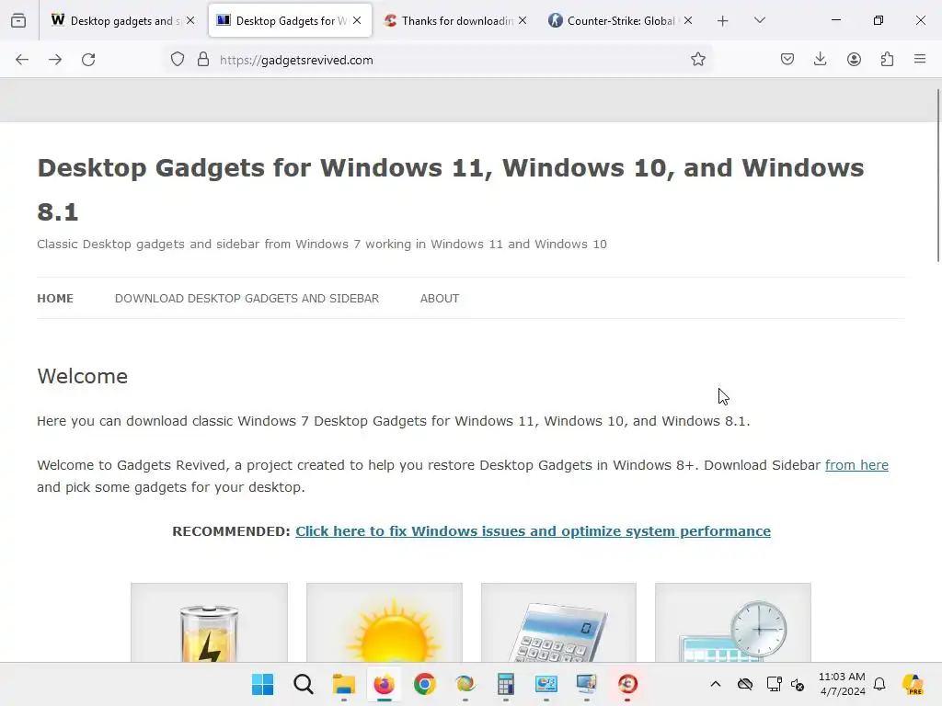Select the active Desktop Gadgets for W tab

point(290,21)
